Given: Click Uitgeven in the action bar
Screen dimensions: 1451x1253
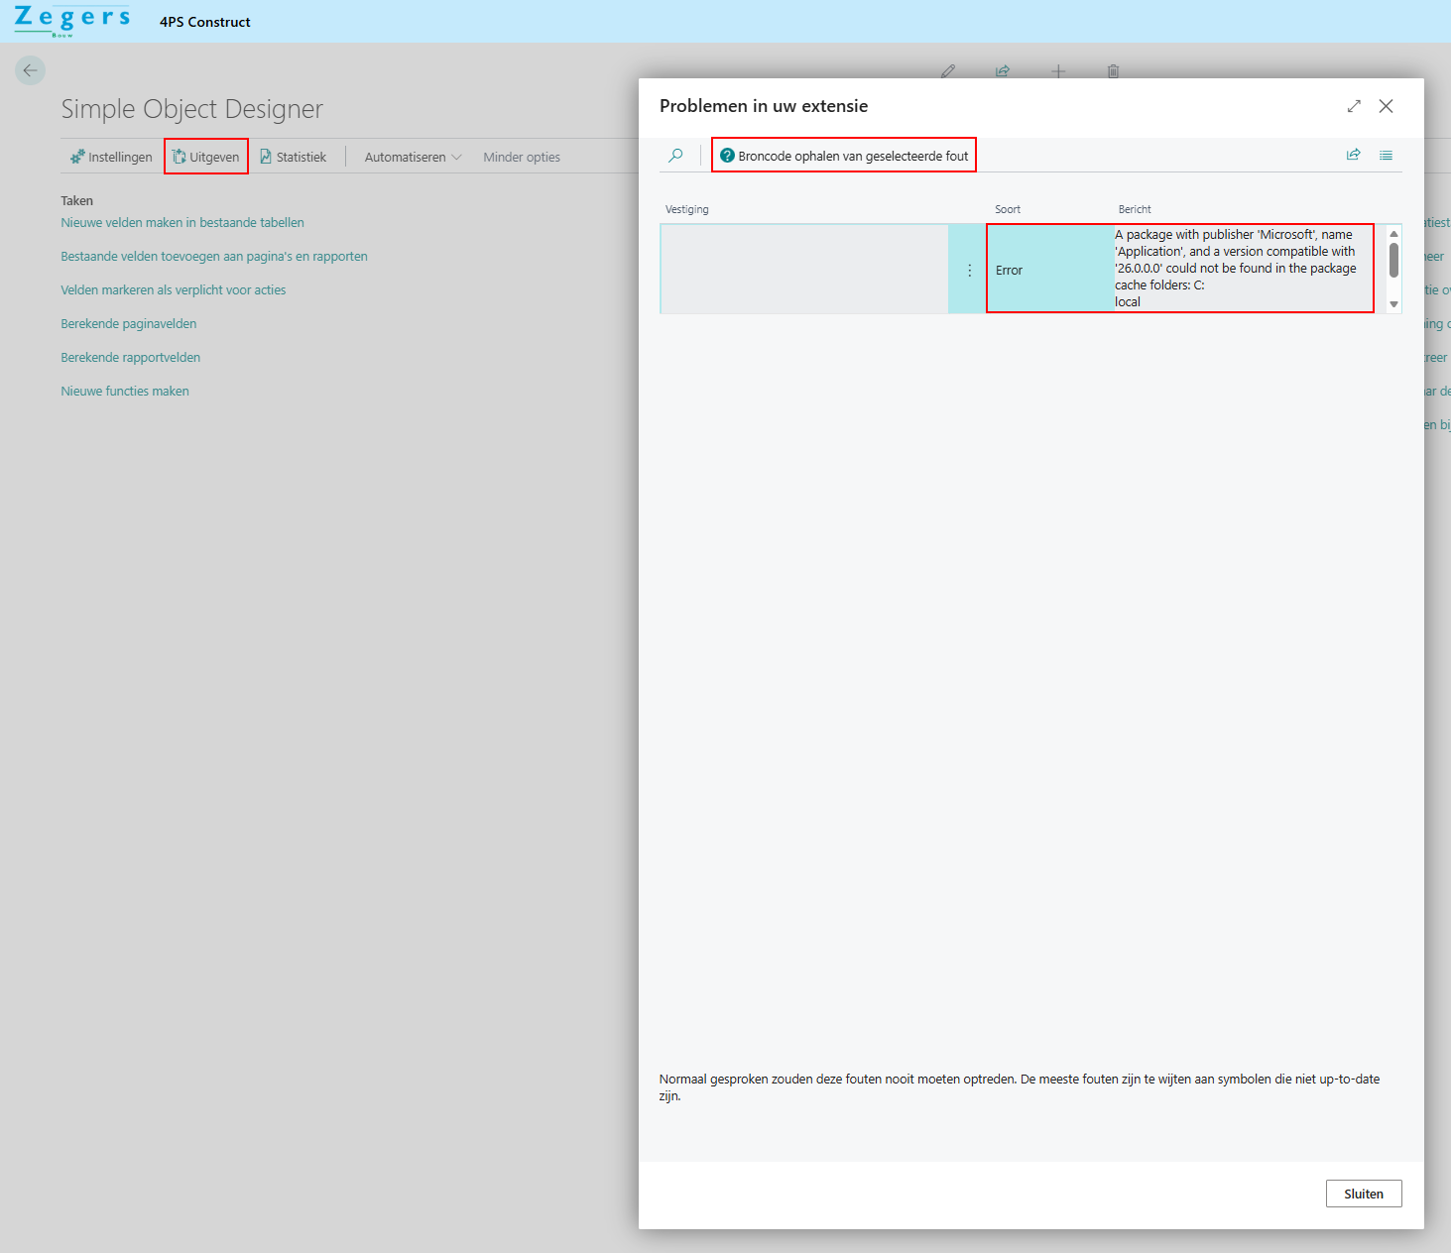Looking at the screenshot, I should [x=206, y=158].
